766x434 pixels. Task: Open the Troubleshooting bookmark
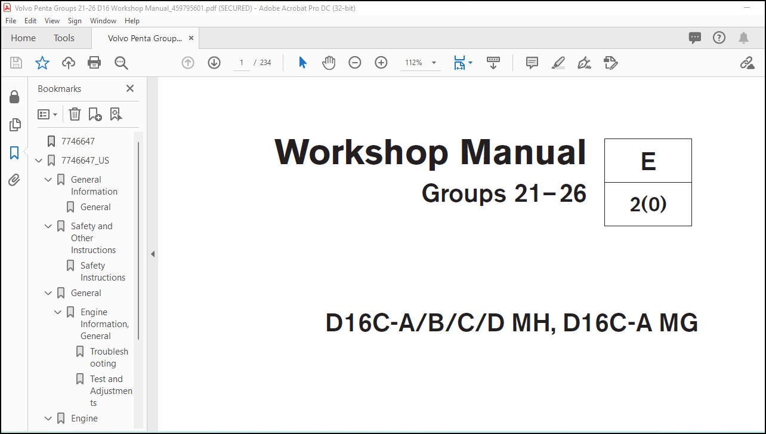[109, 358]
